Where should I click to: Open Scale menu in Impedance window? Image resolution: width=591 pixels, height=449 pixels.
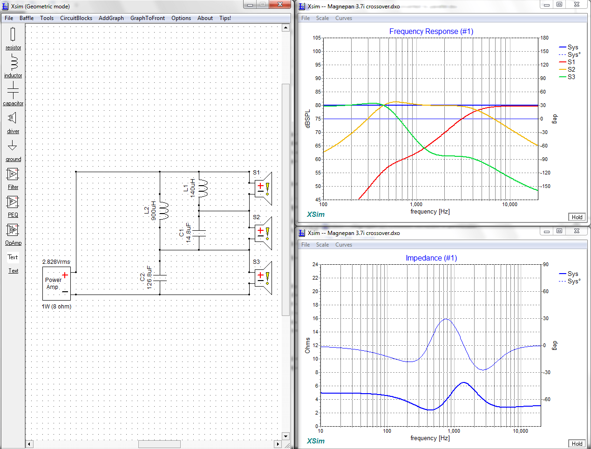(322, 245)
